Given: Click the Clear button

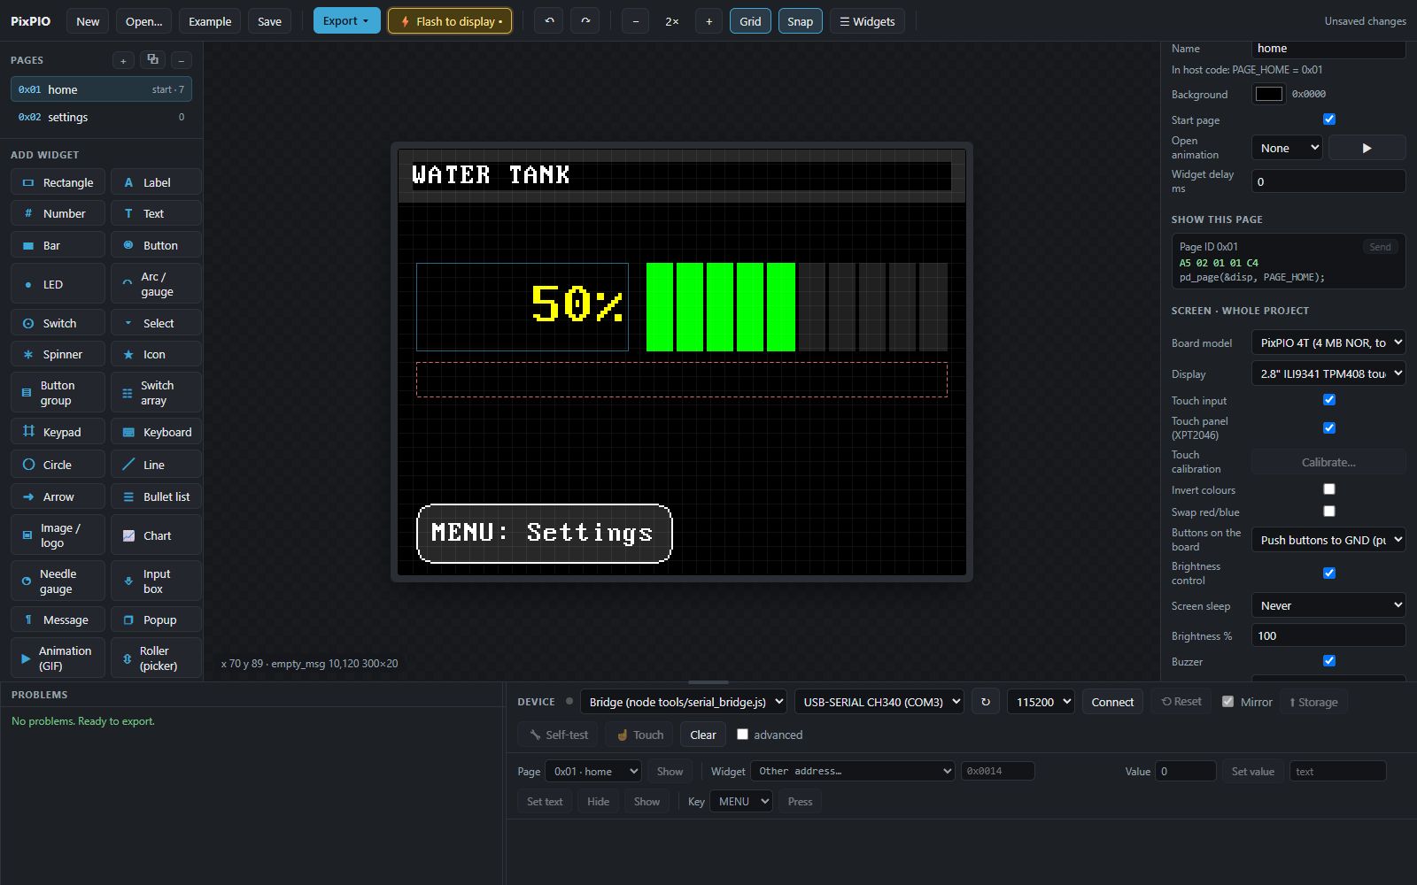Looking at the screenshot, I should tap(703, 735).
